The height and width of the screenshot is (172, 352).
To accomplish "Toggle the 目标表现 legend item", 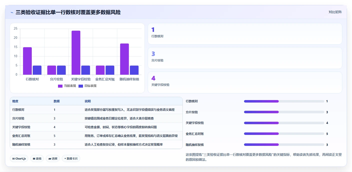I will 87,86.
